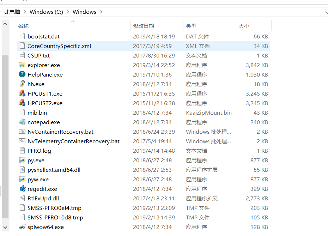Select the file name SMSS-PFRO10d8.tmp
Viewport: 328px width, 236px height.
(x=55, y=217)
